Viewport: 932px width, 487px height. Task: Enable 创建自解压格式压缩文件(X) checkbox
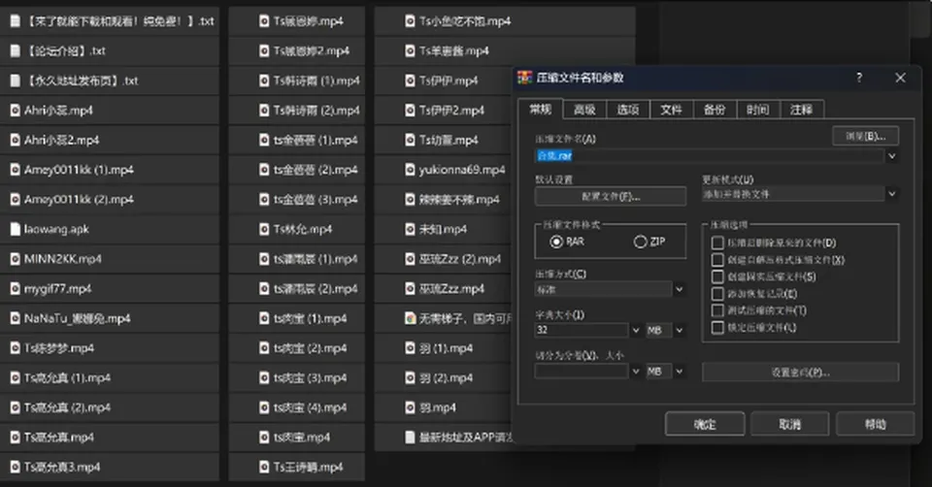tap(717, 260)
